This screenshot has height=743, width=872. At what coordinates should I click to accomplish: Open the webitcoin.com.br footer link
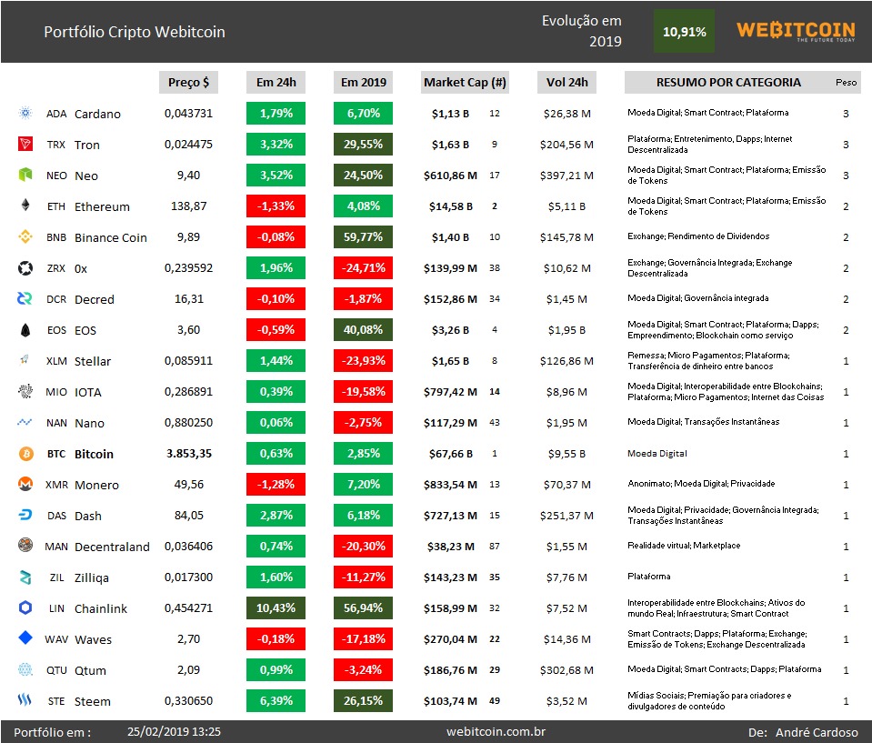click(496, 731)
